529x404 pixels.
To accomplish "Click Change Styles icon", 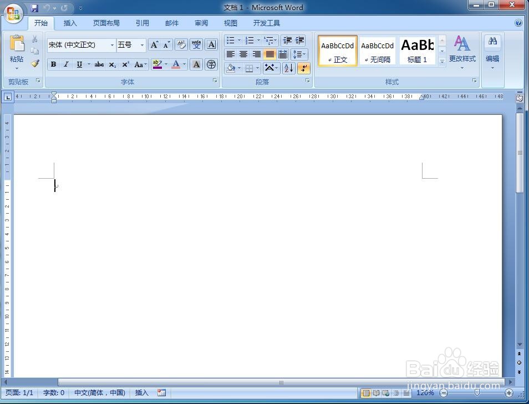I will coord(462,43).
